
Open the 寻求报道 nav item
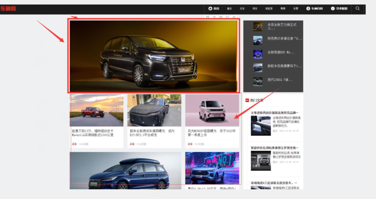(x=339, y=9)
